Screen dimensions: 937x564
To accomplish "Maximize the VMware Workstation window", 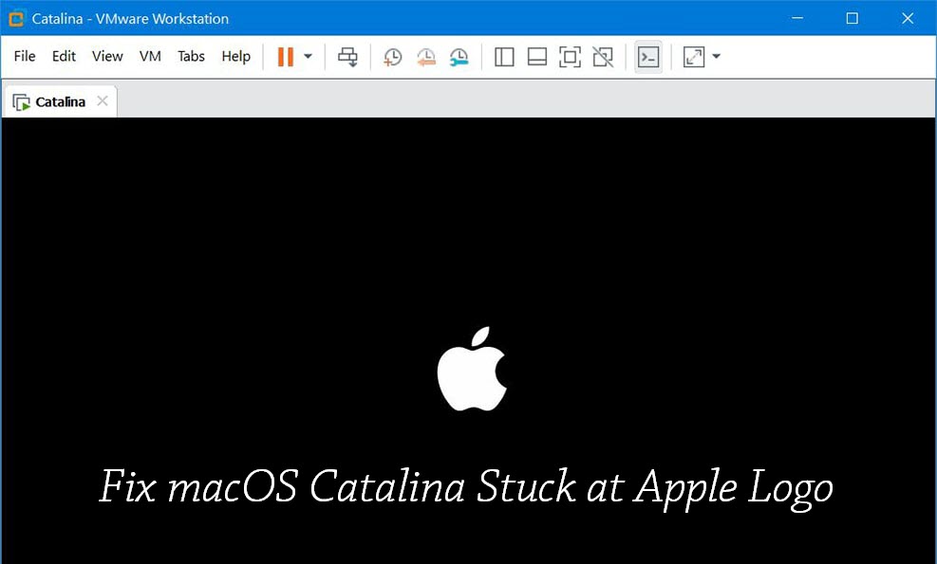I will (x=853, y=19).
